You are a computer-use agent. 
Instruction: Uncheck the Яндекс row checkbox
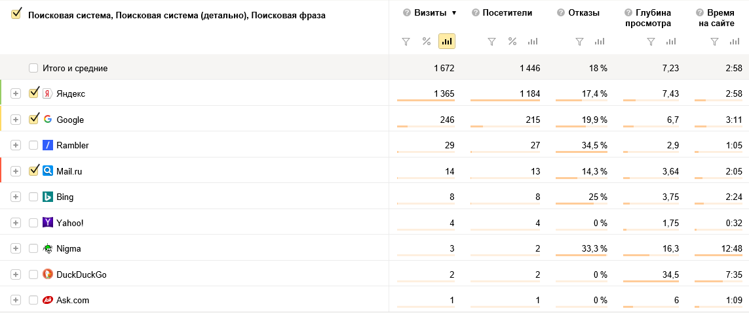click(33, 93)
